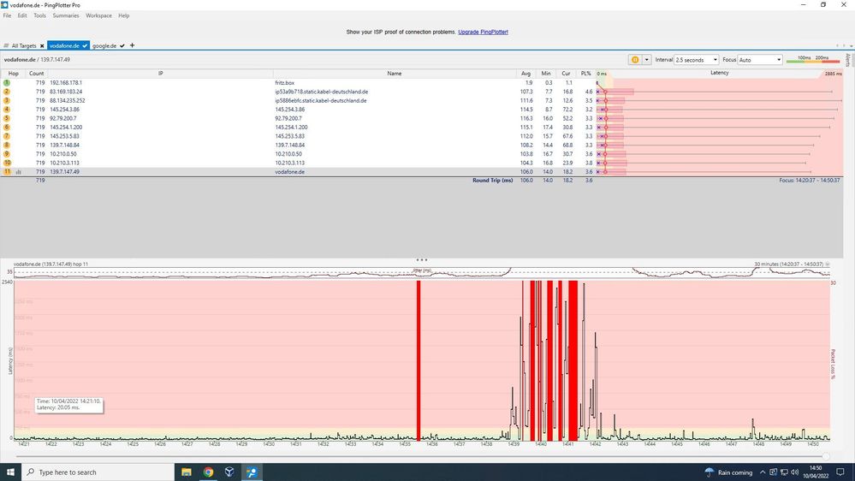The width and height of the screenshot is (855, 481).
Task: Sort by the Hop column header
Action: coord(13,73)
